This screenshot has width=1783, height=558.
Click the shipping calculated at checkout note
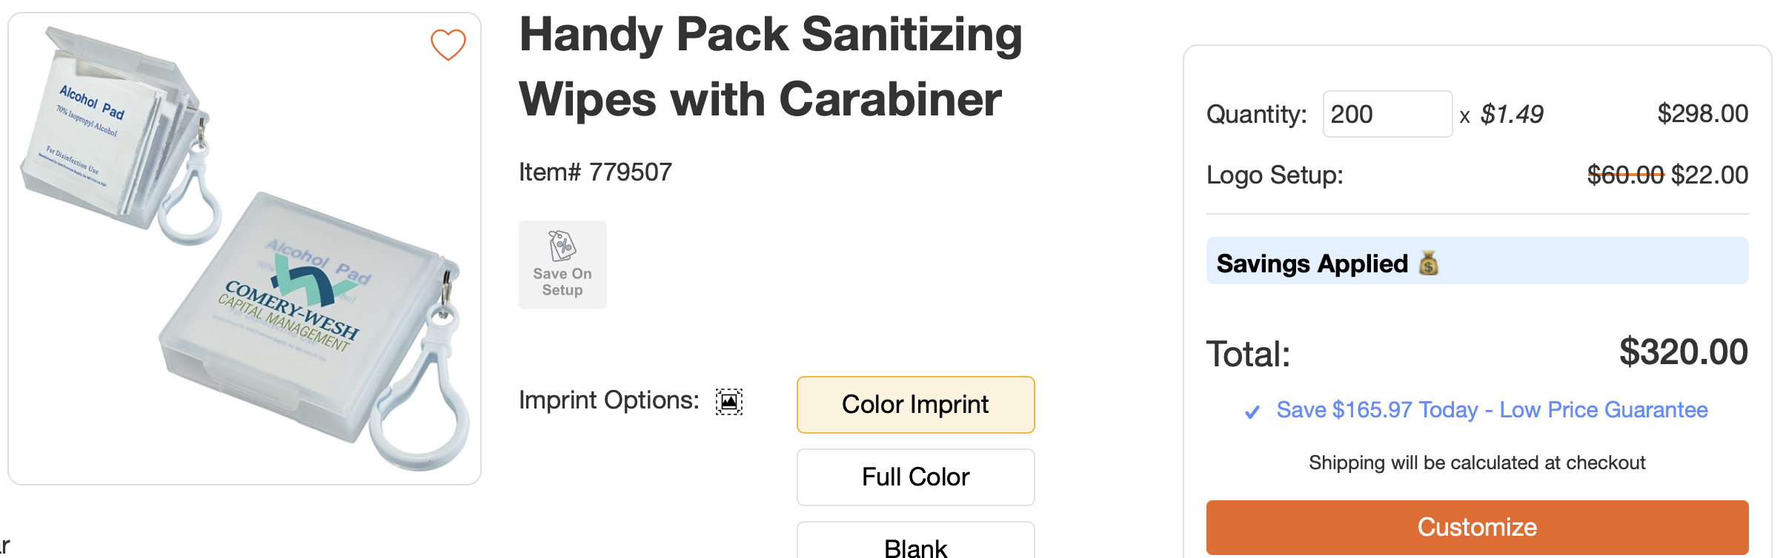[x=1477, y=463]
